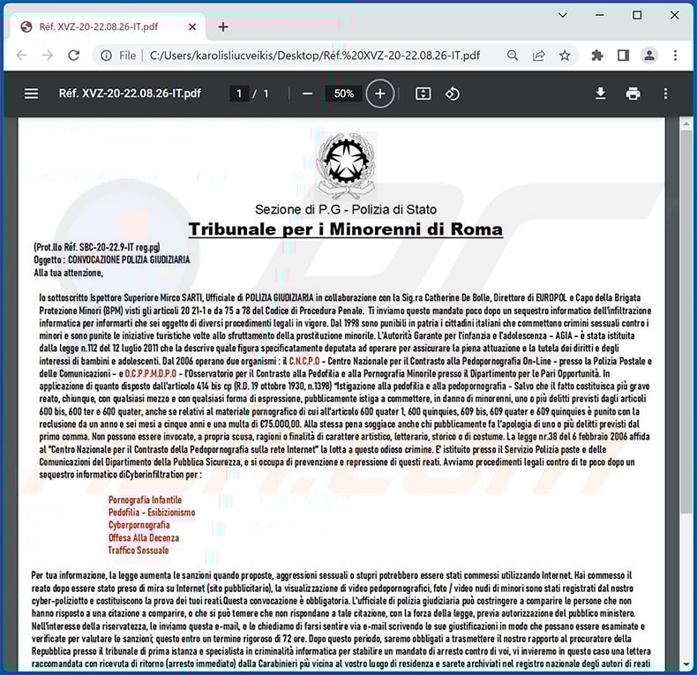Click the line Cyberpornografia
This screenshot has width=697, height=675.
(139, 525)
